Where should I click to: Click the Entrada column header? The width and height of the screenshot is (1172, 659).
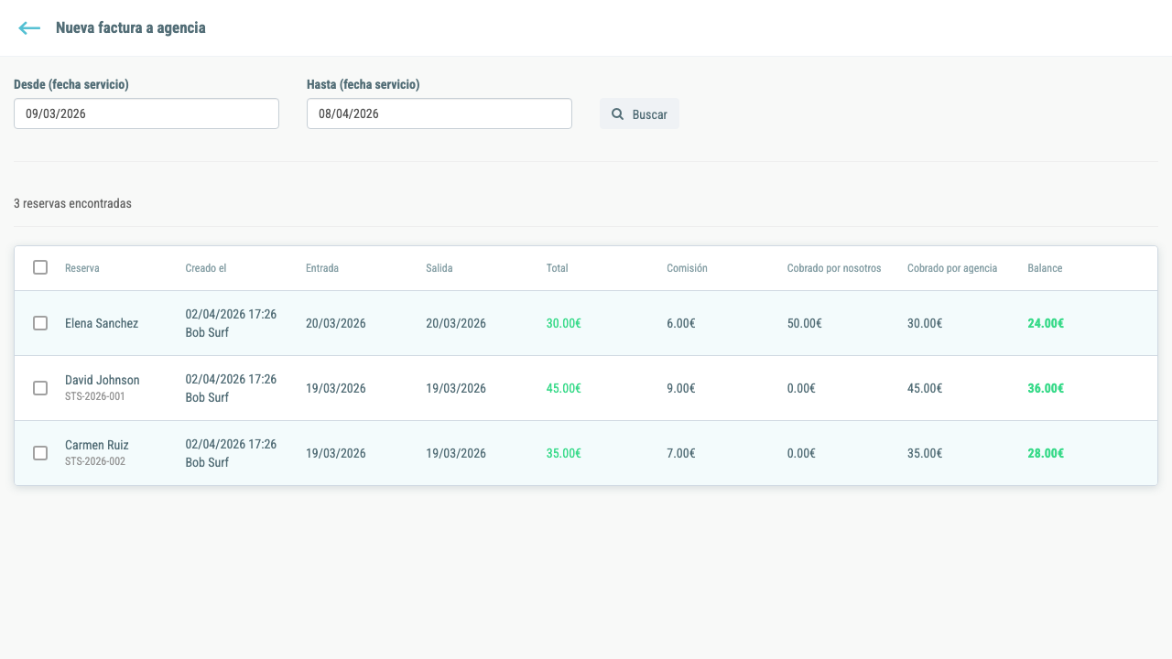pos(322,268)
